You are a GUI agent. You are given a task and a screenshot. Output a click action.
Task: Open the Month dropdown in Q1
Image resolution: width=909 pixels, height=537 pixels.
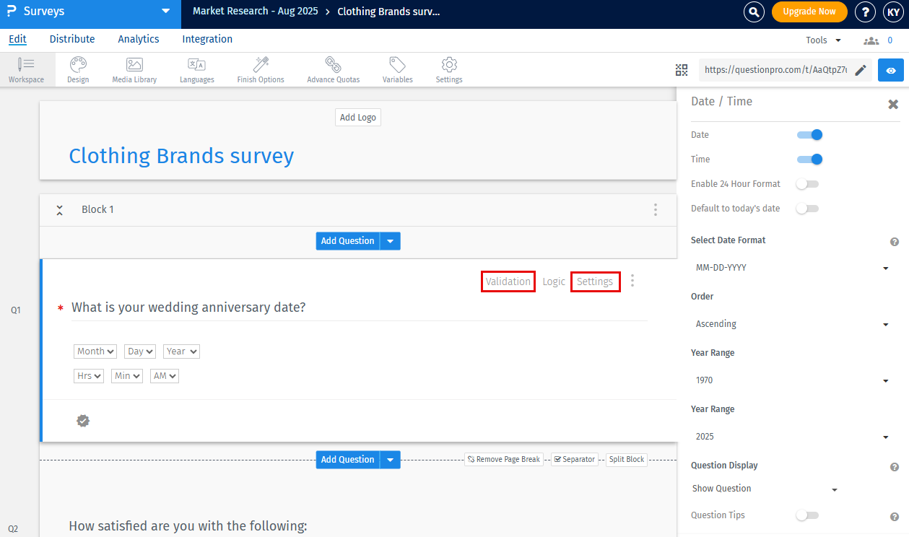tap(95, 351)
